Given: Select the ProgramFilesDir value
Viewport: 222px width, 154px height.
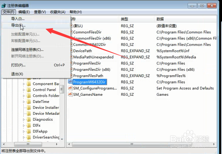Looking at the screenshot, I should coord(87,63).
